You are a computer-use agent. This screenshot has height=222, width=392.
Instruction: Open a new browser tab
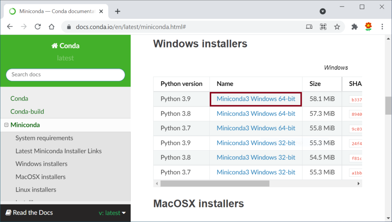pyautogui.click(x=118, y=11)
